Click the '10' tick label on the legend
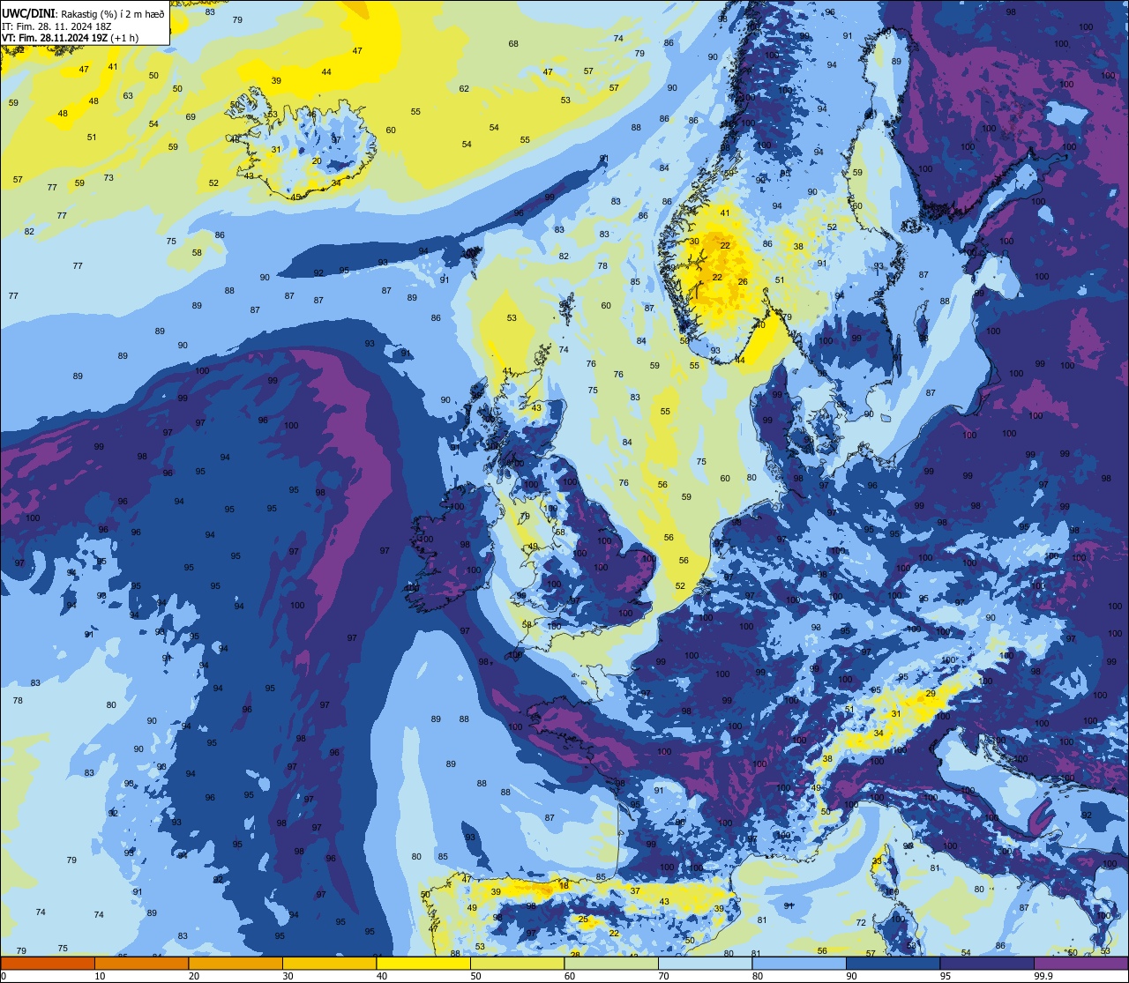 100,976
